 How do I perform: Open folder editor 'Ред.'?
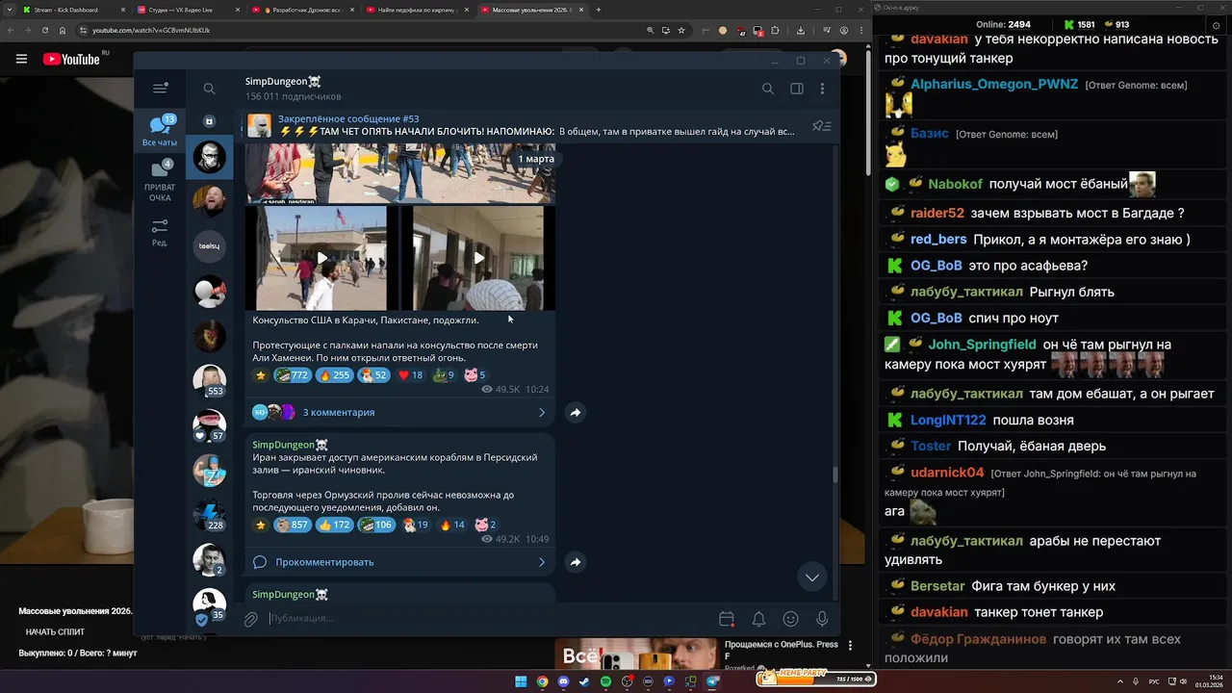(160, 233)
